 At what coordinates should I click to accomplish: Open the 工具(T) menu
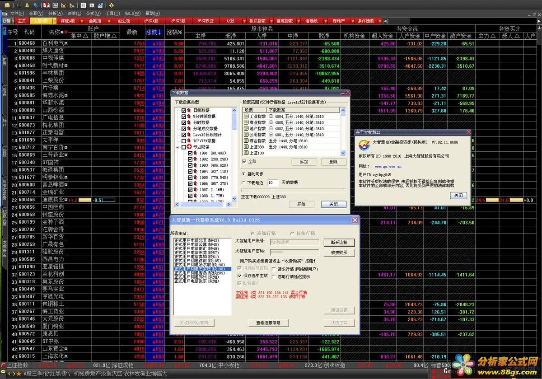click(x=113, y=14)
